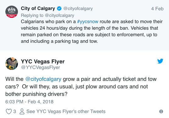Open the tweet info circle icon
Viewport: 169px width, 118px height.
(x=161, y=111)
